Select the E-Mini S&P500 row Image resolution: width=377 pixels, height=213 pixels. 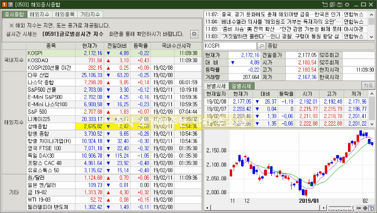pos(114,97)
